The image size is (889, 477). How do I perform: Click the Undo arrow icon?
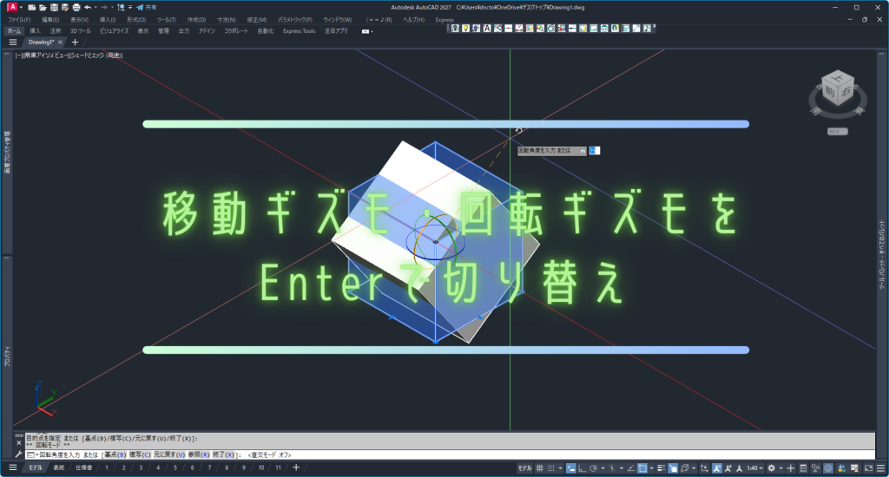(x=88, y=7)
